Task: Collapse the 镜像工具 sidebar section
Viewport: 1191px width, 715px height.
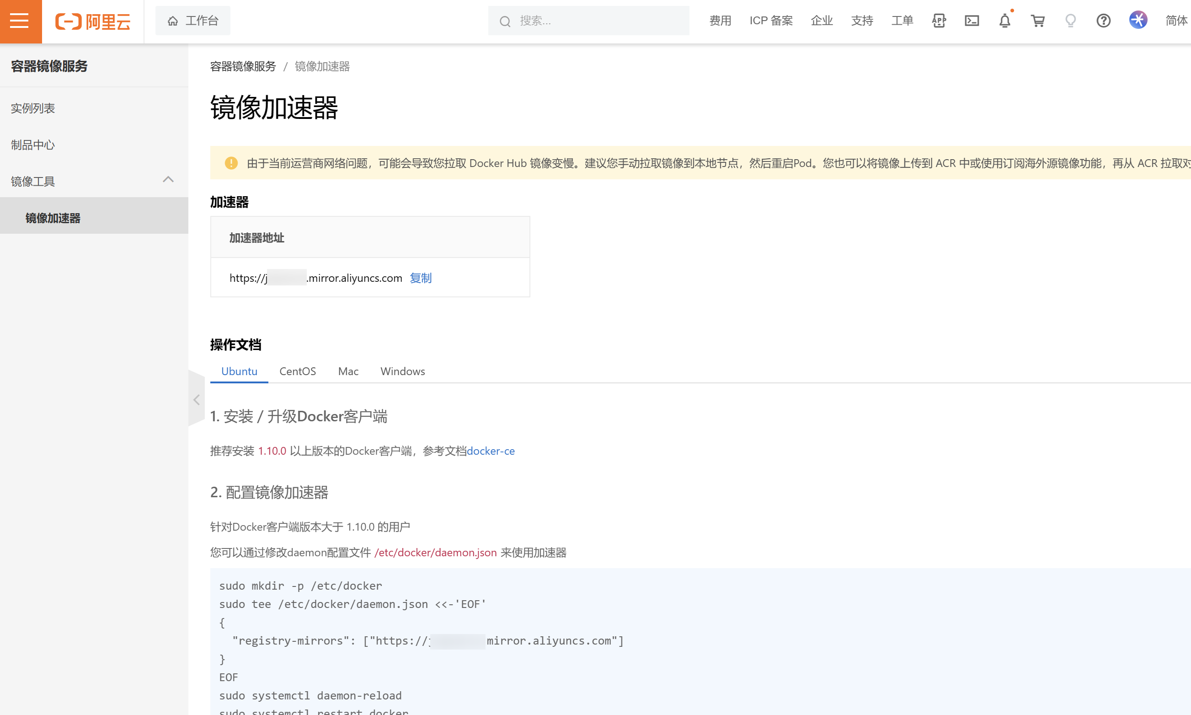Action: [x=168, y=180]
